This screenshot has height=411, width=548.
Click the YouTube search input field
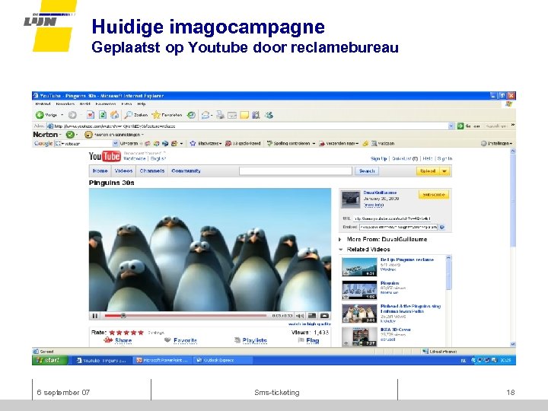(x=295, y=171)
